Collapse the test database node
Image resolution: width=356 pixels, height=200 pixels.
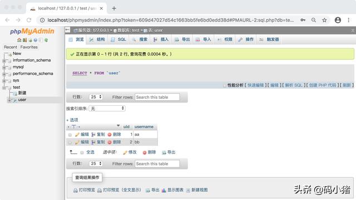4,88
